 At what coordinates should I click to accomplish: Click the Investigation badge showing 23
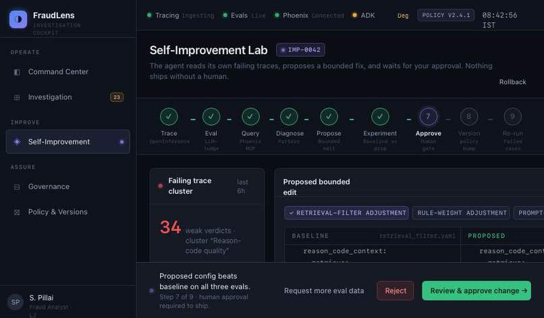pos(117,97)
